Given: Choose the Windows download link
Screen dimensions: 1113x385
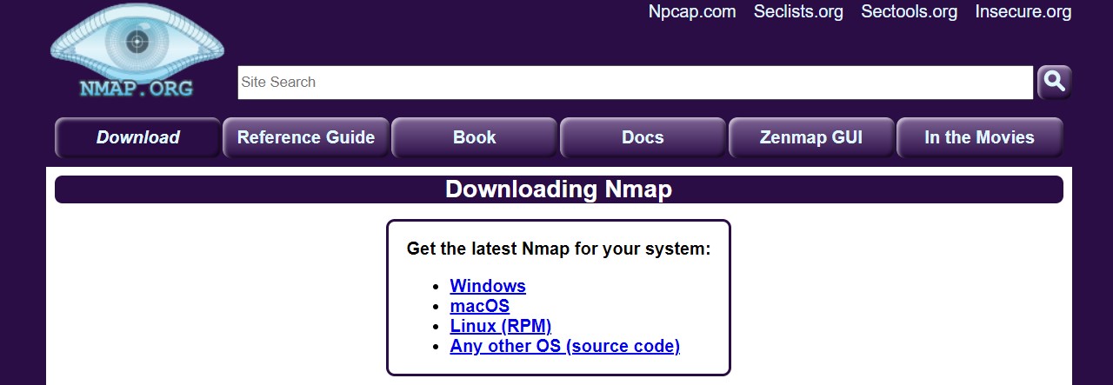Looking at the screenshot, I should (488, 286).
